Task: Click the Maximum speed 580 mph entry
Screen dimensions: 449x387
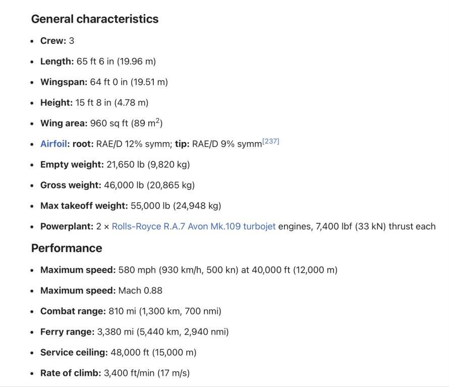Action: [x=189, y=270]
